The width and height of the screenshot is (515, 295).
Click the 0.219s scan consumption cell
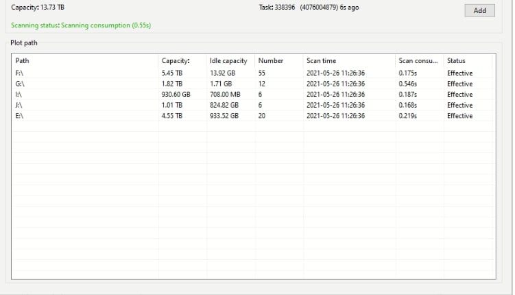pyautogui.click(x=407, y=116)
